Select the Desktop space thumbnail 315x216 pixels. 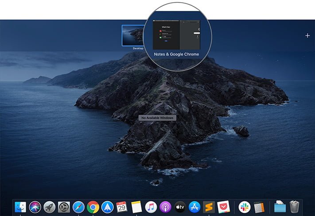click(x=133, y=35)
